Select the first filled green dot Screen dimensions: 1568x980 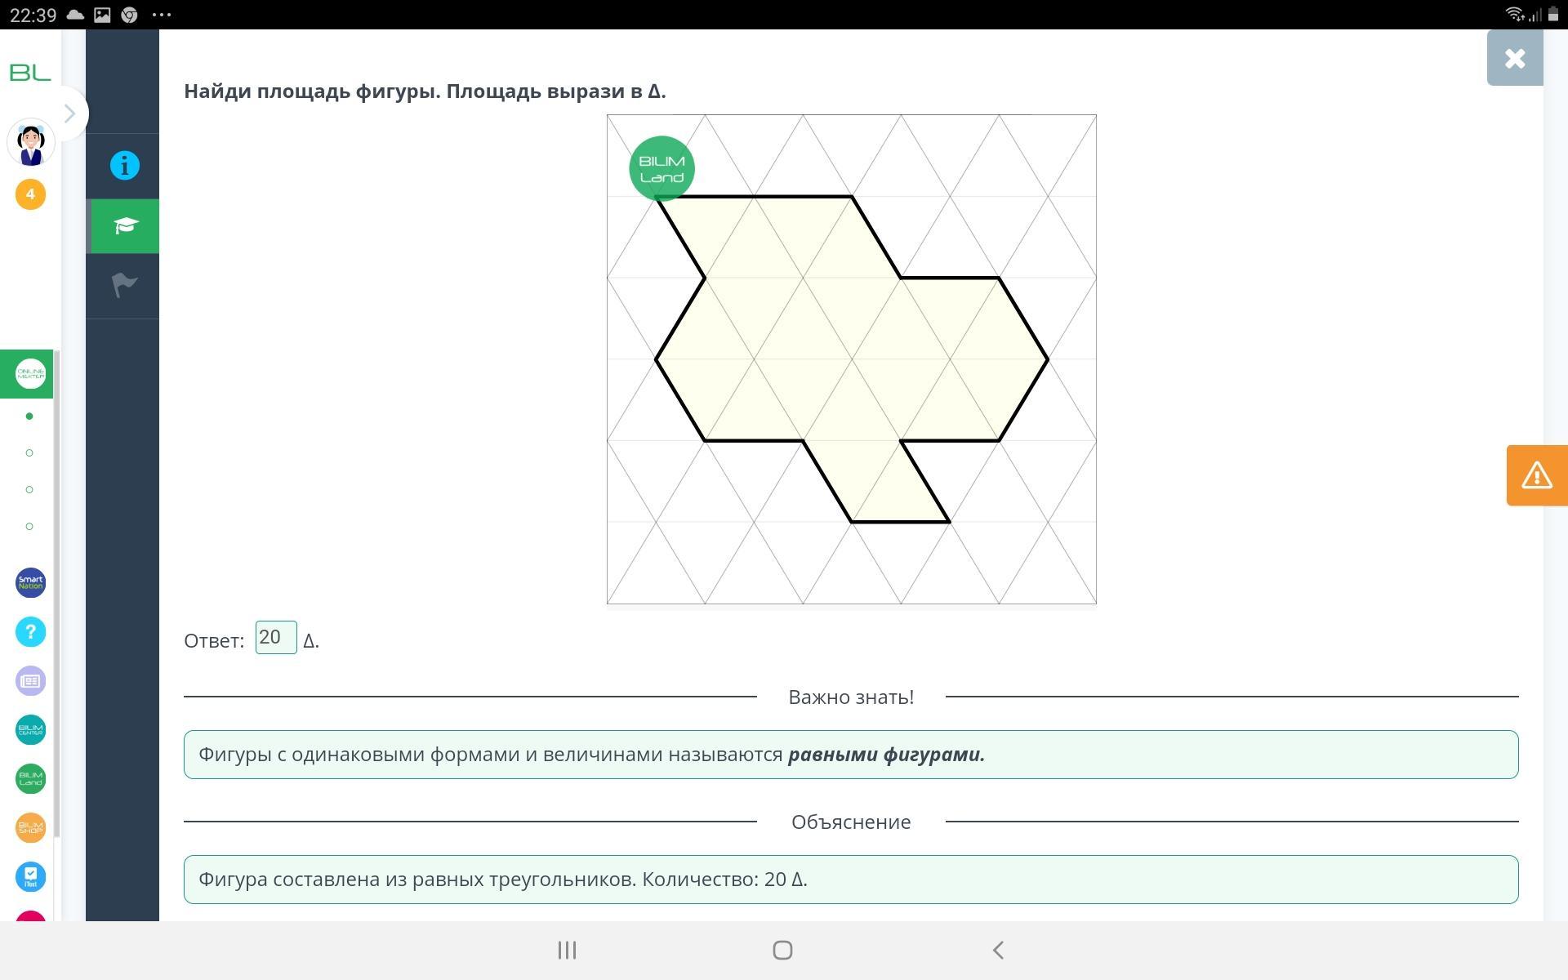pos(30,416)
